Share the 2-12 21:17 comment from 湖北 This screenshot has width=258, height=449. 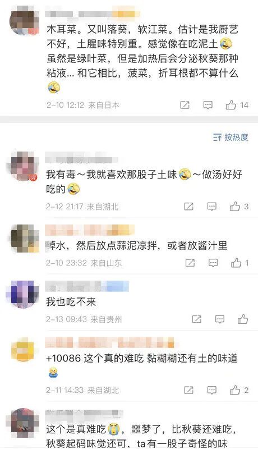pyautogui.click(x=188, y=207)
